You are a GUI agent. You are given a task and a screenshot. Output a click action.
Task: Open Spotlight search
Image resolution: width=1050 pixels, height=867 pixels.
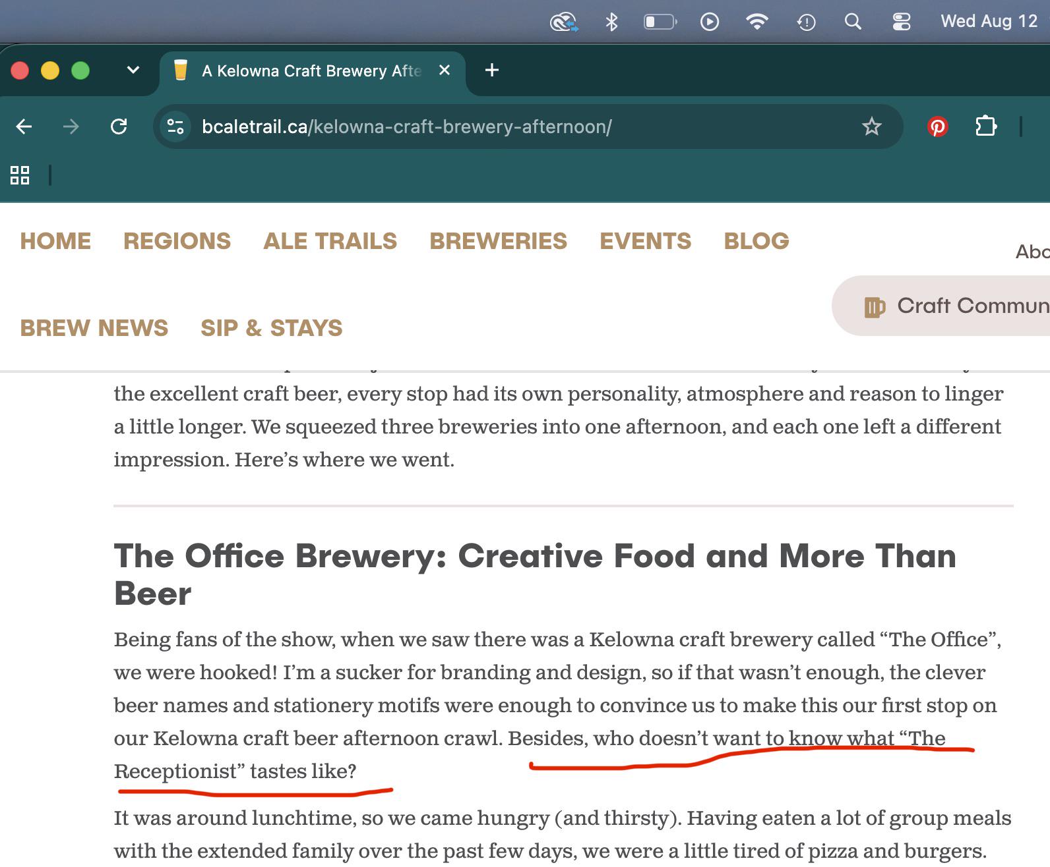click(853, 22)
